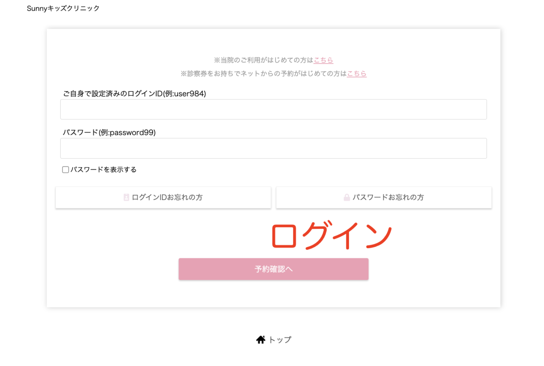
Task: Click the house icon at page bottom
Action: pyautogui.click(x=261, y=340)
